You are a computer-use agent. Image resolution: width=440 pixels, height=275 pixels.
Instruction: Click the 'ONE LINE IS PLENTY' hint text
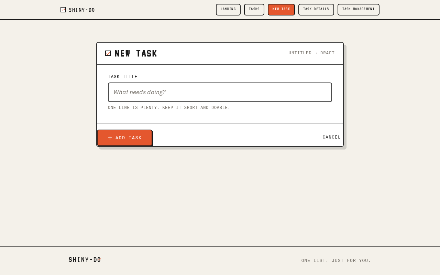coord(169,108)
